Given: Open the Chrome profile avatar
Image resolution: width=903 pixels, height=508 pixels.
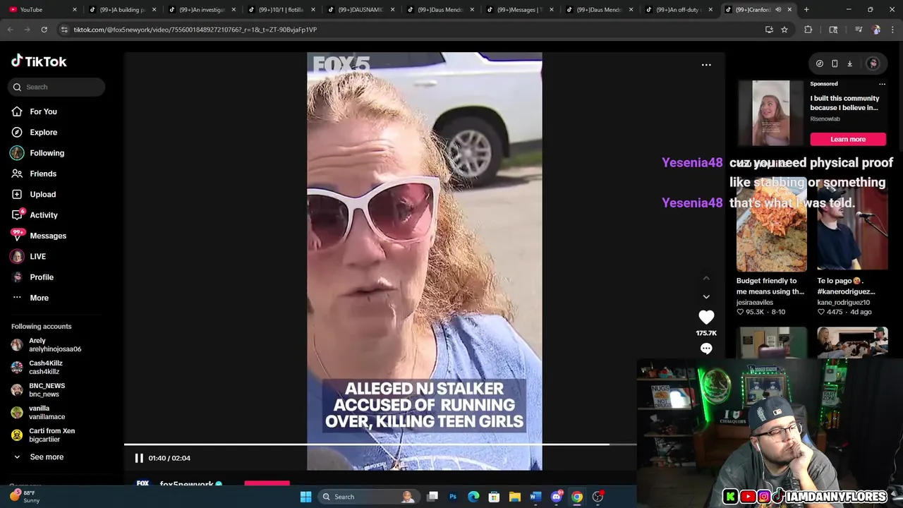Looking at the screenshot, I should click(x=875, y=30).
